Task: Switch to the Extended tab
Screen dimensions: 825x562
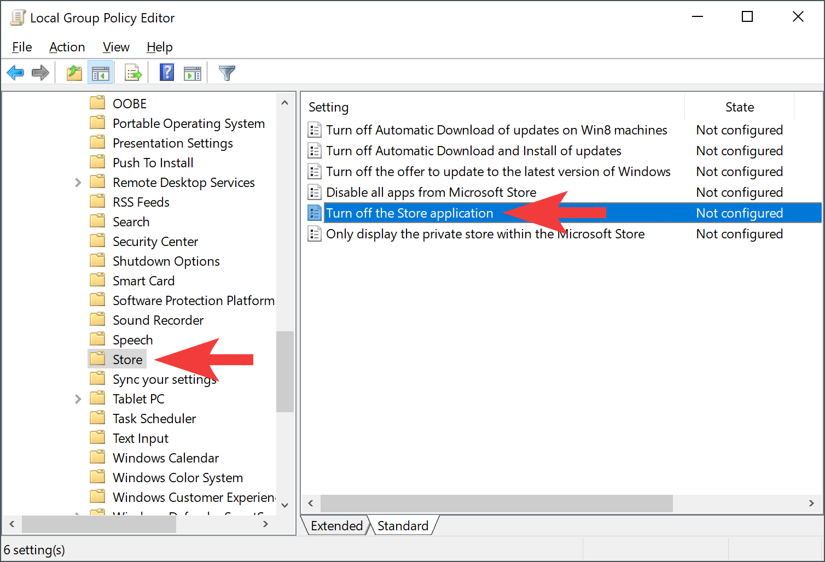Action: (x=336, y=526)
